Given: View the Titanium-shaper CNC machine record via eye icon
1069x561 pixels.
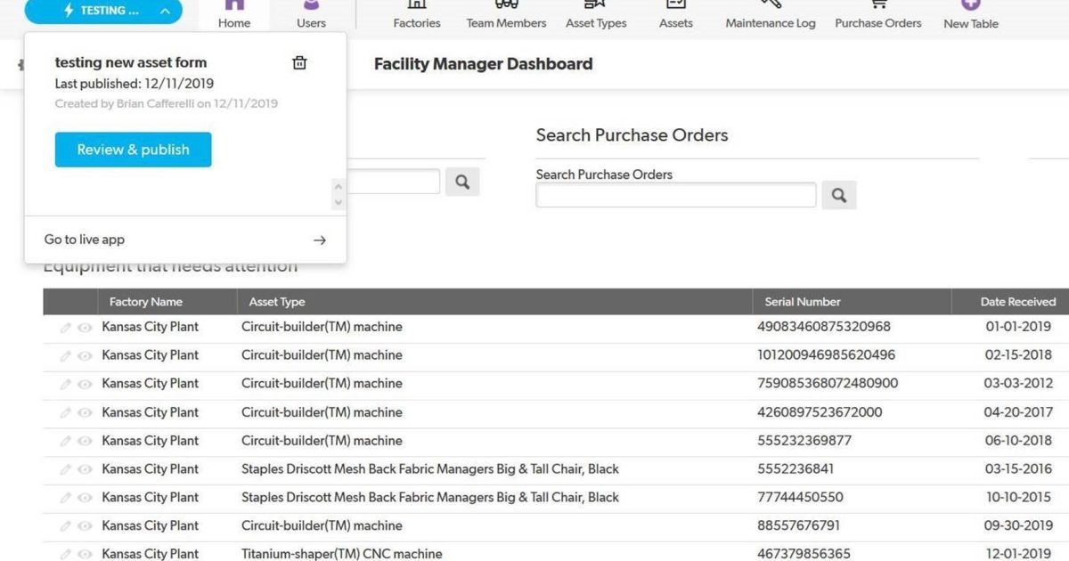Looking at the screenshot, I should (x=85, y=553).
